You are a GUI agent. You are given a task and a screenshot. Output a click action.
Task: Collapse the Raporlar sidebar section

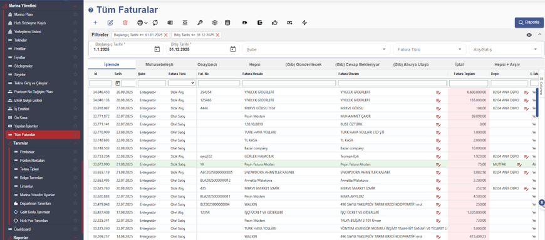(75, 238)
